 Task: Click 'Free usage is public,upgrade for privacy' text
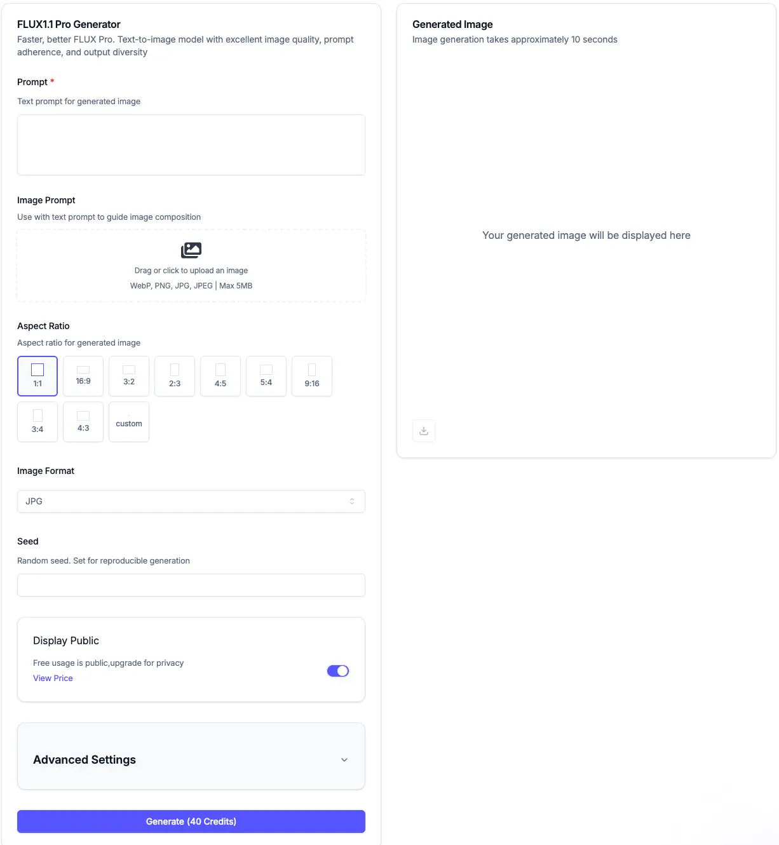click(x=108, y=663)
